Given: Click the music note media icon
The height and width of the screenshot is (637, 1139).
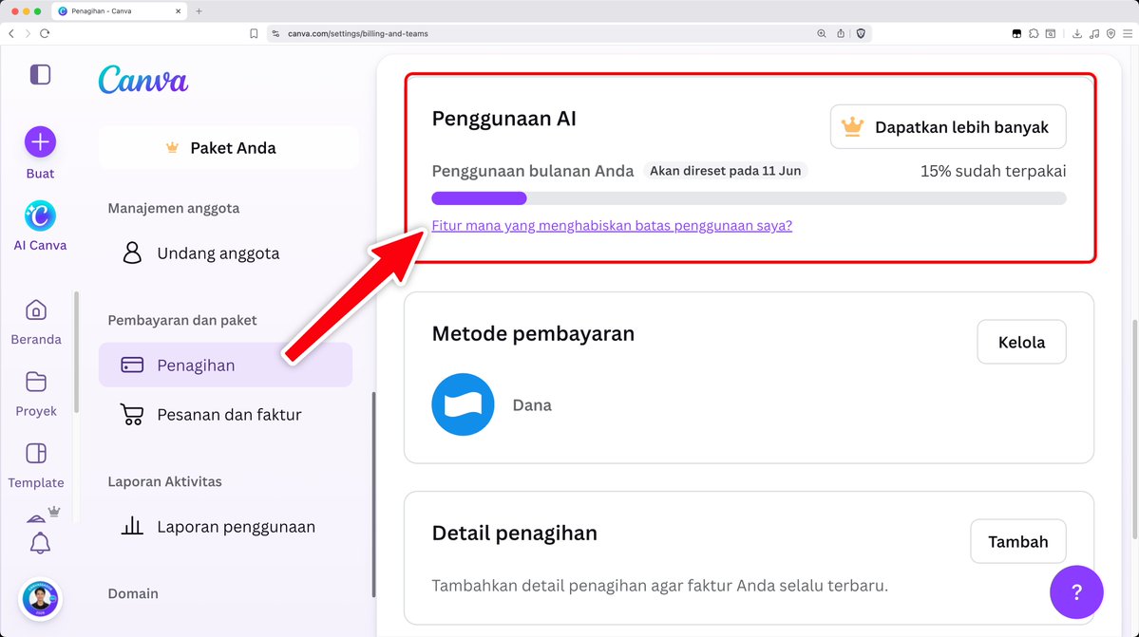Looking at the screenshot, I should coord(1094,33).
